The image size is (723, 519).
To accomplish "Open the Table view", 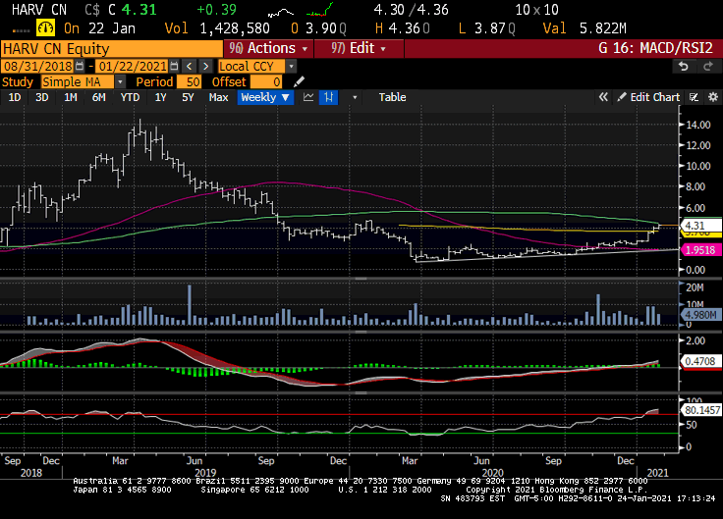I will pos(392,97).
